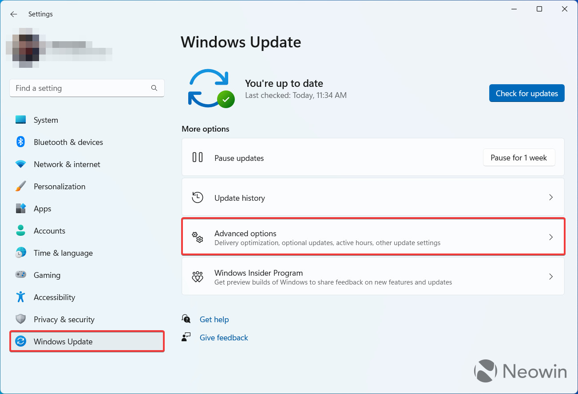Open the Privacy & security shield icon
The width and height of the screenshot is (578, 394).
pos(21,319)
